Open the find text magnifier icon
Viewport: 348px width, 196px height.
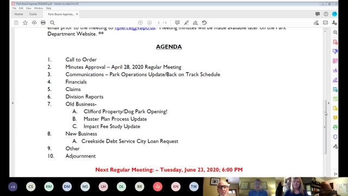pyautogui.click(x=52, y=23)
